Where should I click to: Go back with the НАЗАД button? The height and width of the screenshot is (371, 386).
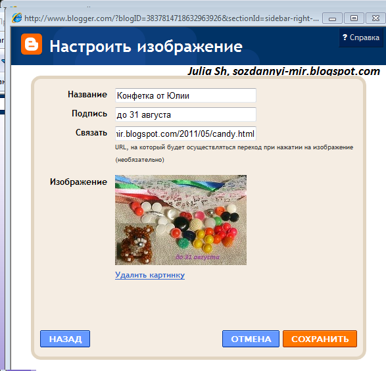[x=65, y=339]
